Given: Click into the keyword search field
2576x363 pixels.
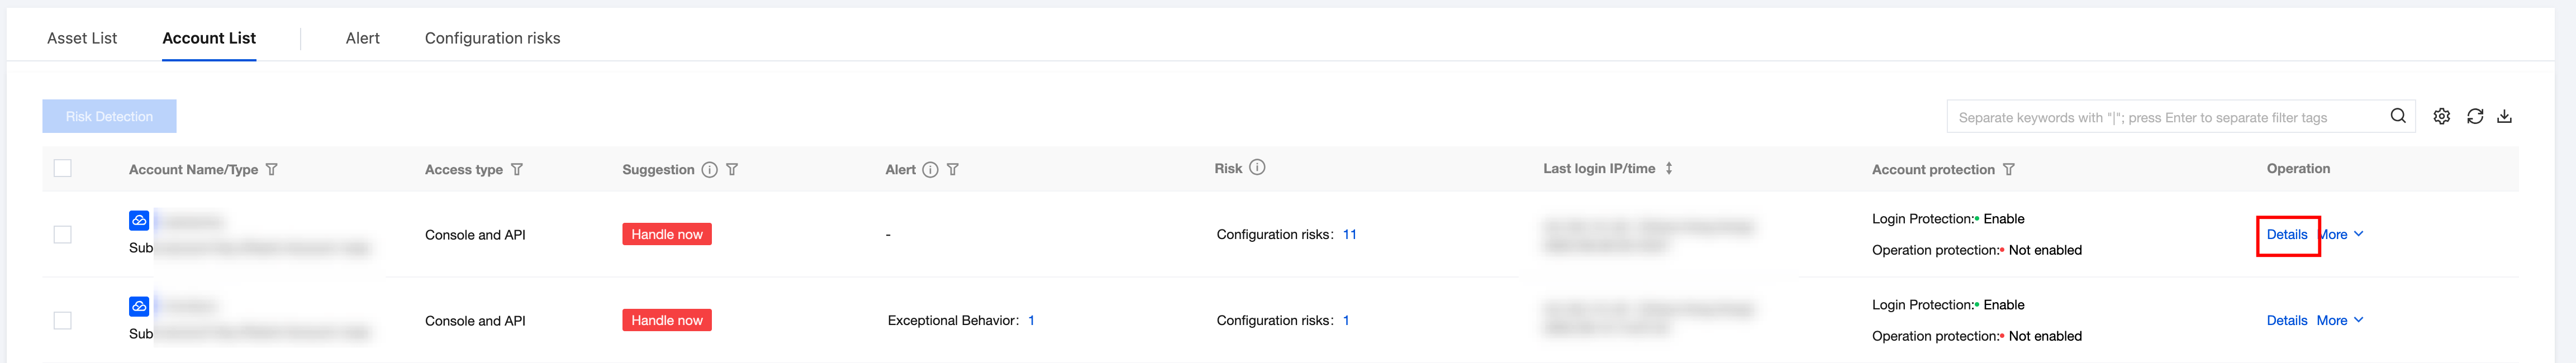Looking at the screenshot, I should pyautogui.click(x=2160, y=117).
